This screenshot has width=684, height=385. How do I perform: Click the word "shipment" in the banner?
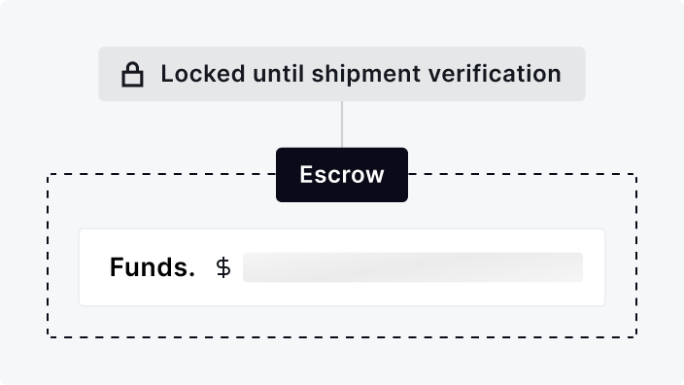pos(366,75)
